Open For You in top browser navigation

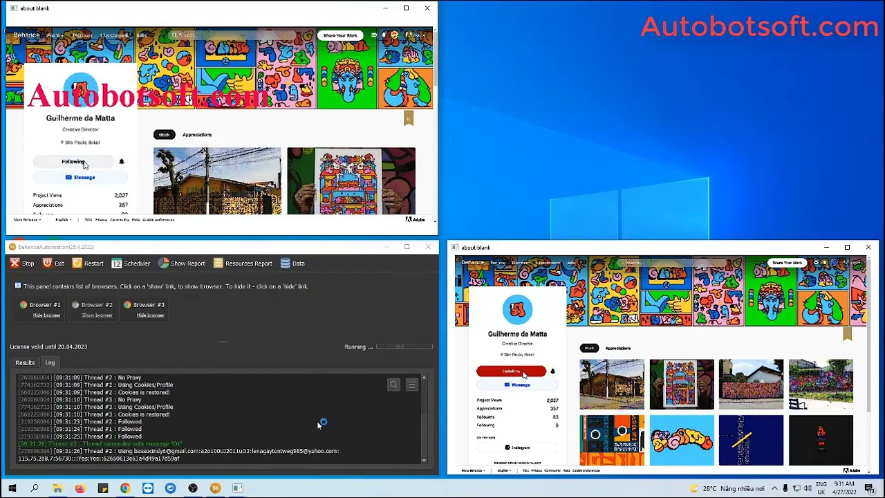[55, 35]
